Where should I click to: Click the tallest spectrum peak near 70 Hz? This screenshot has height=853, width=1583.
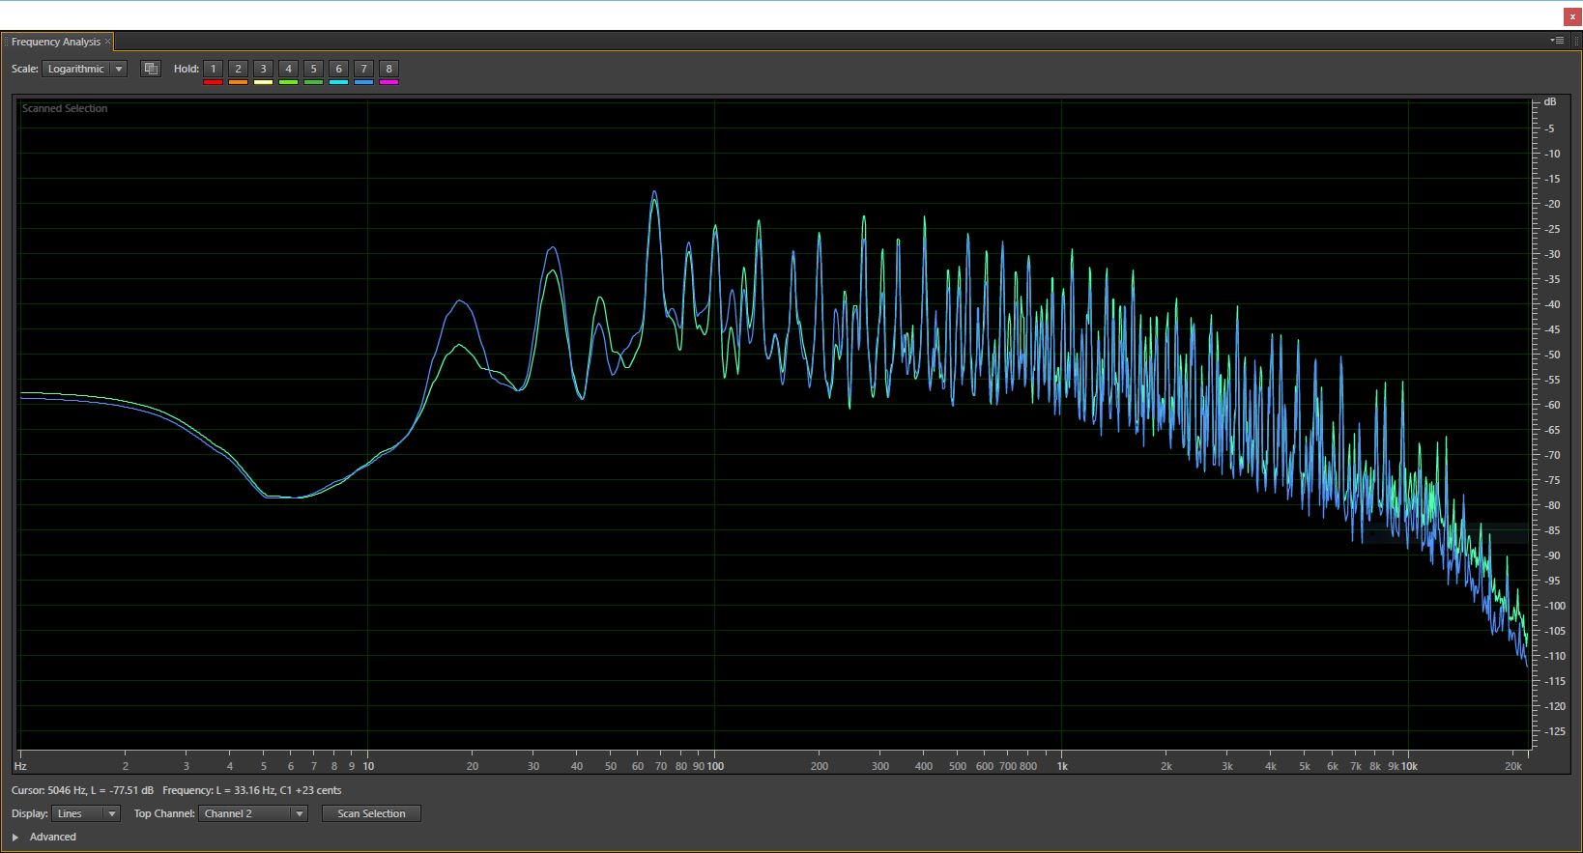coord(654,192)
